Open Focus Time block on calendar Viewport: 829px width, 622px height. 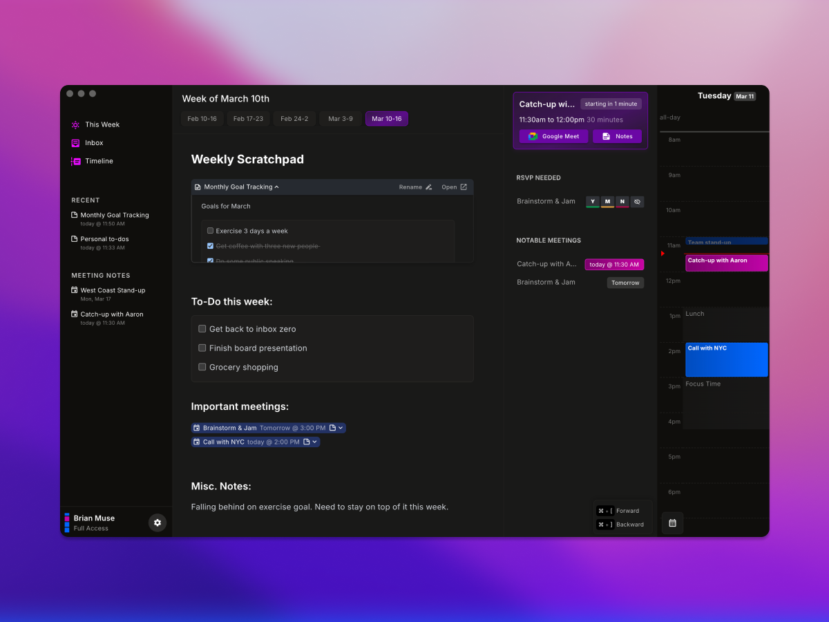[725, 404]
